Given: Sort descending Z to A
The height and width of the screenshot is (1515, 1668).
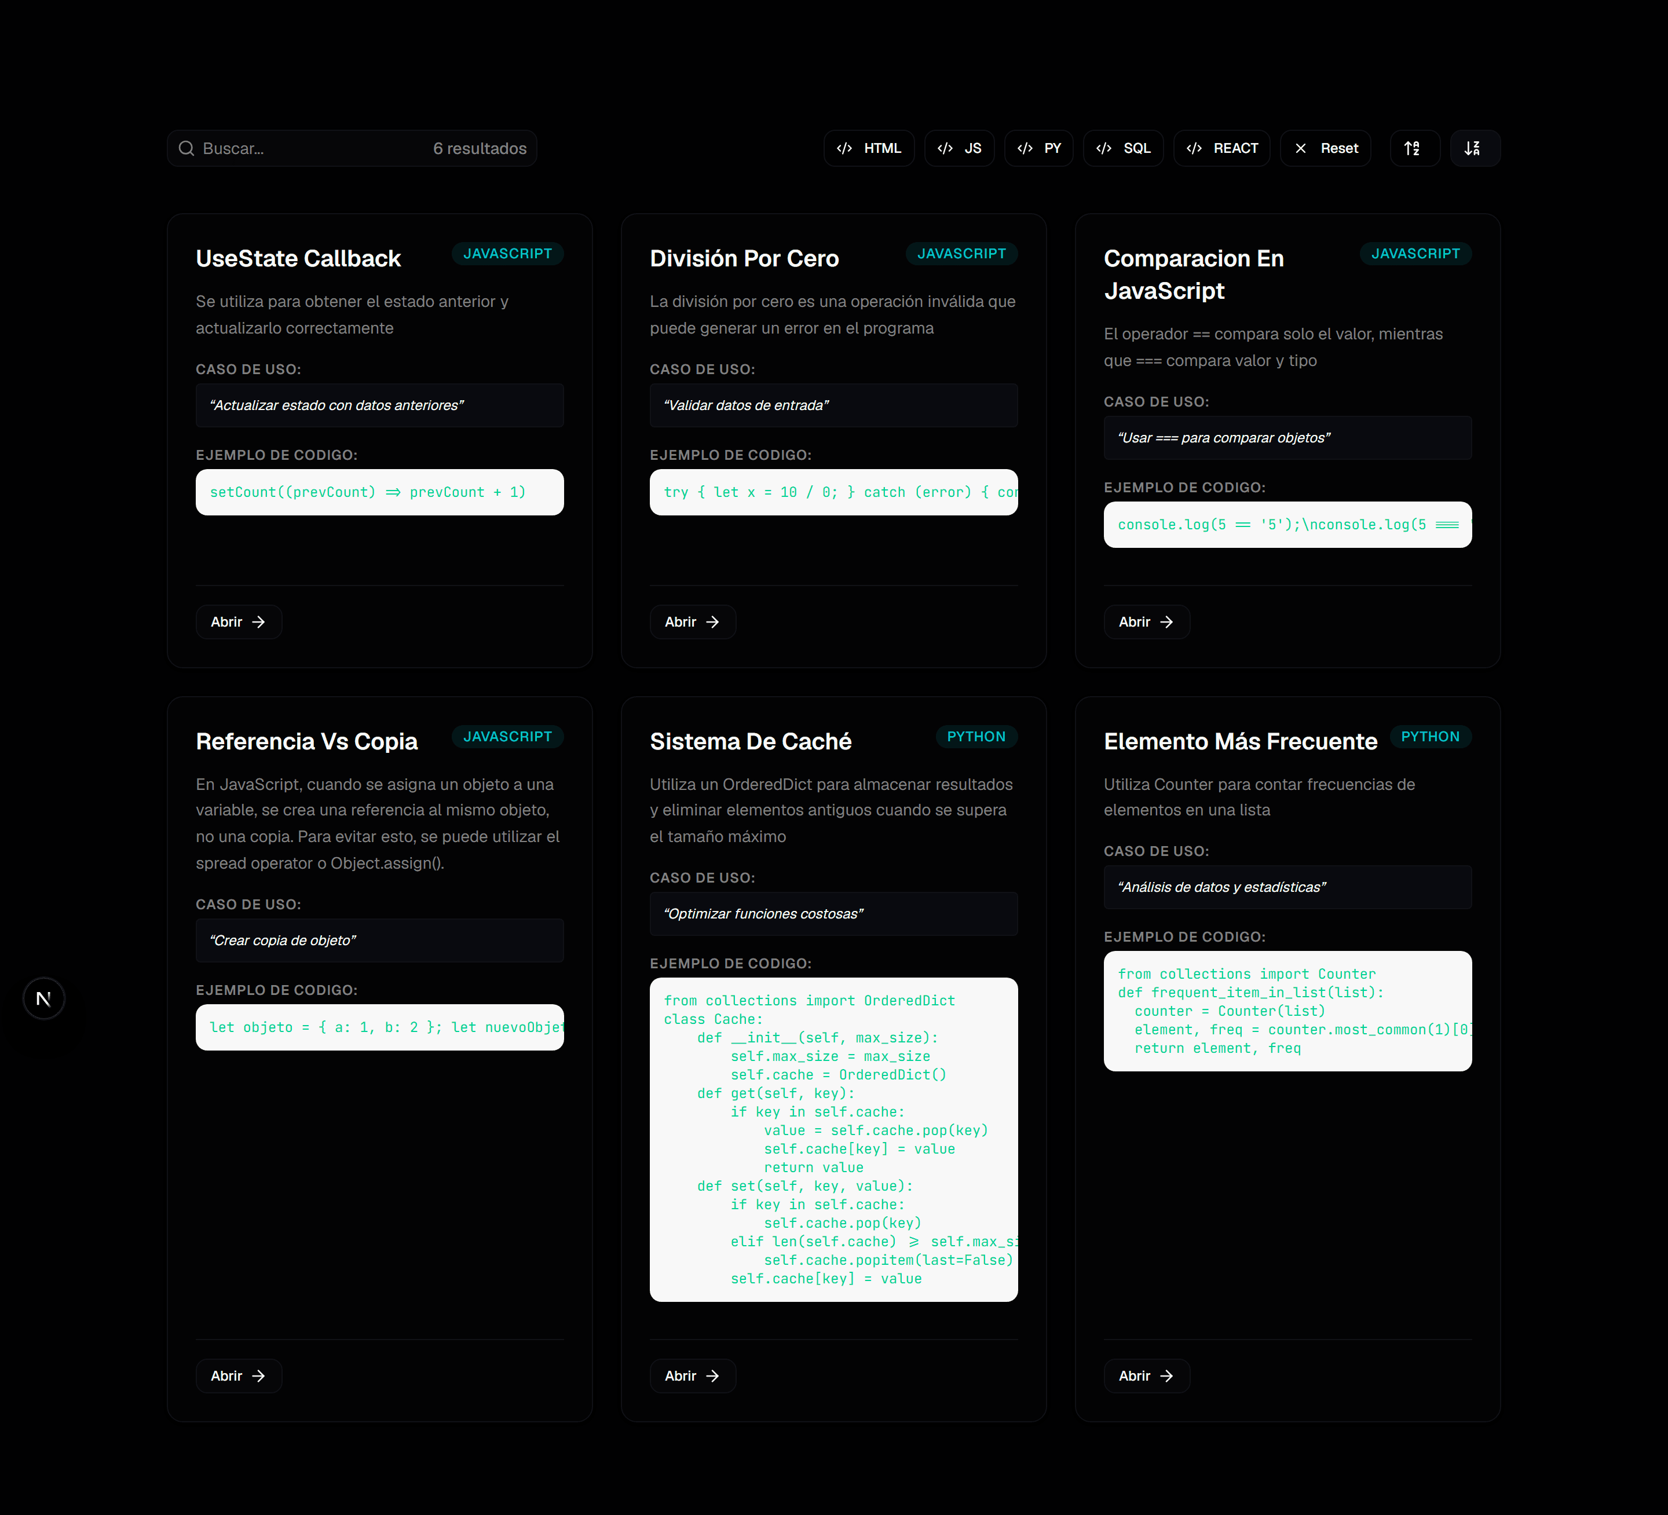Looking at the screenshot, I should click(1475, 148).
